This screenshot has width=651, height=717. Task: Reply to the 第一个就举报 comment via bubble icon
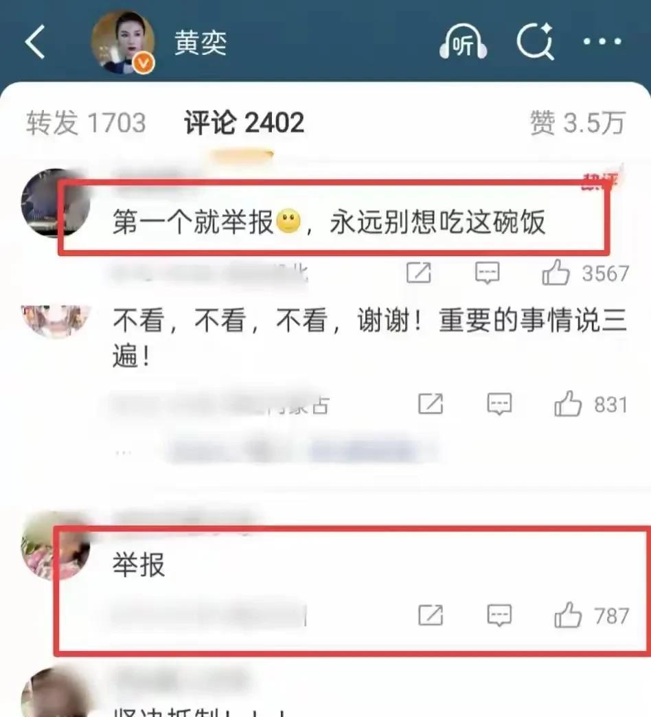pyautogui.click(x=488, y=273)
